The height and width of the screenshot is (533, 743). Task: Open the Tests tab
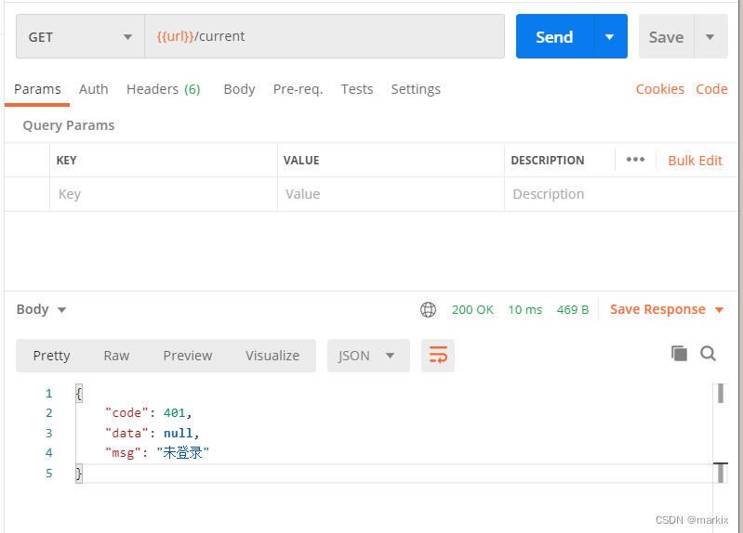(x=357, y=89)
